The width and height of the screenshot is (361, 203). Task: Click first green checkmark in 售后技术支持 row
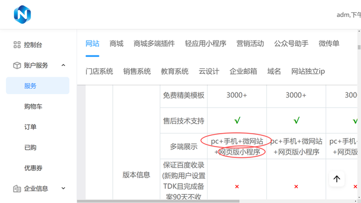pyautogui.click(x=237, y=120)
